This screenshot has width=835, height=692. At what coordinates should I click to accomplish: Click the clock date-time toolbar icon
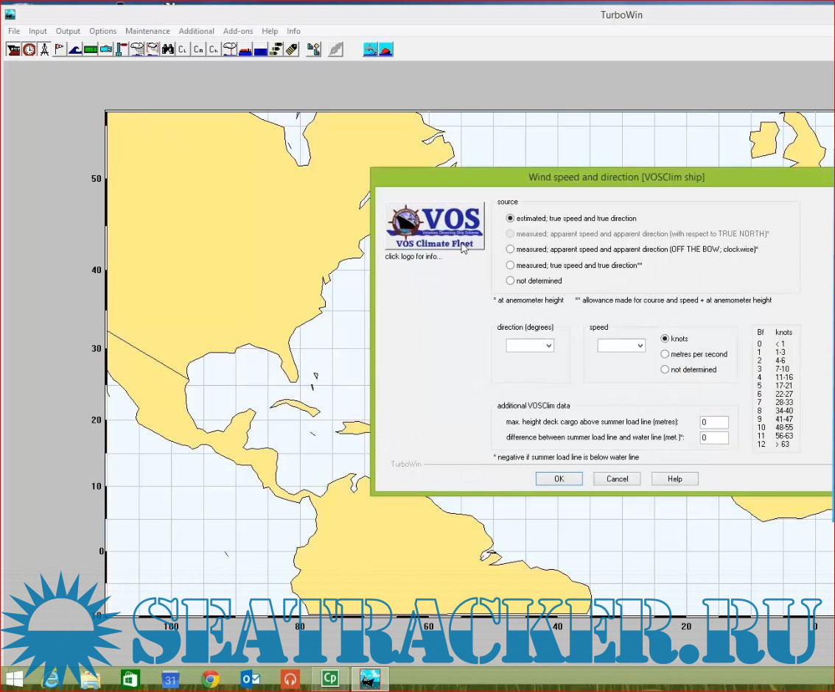tap(29, 50)
